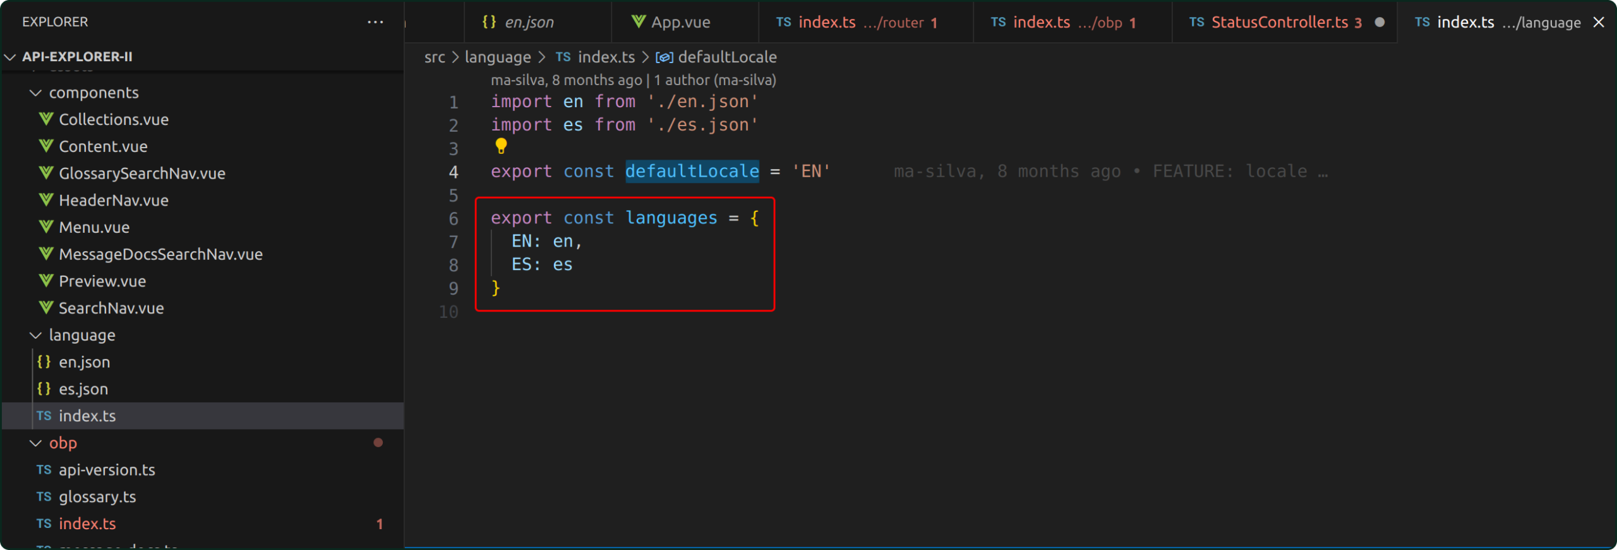Open glossary.ts file

97,498
